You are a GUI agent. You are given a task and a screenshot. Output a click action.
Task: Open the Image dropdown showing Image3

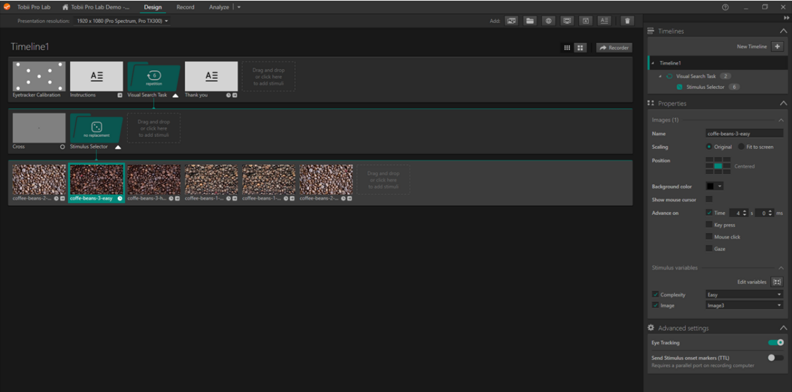(x=744, y=306)
